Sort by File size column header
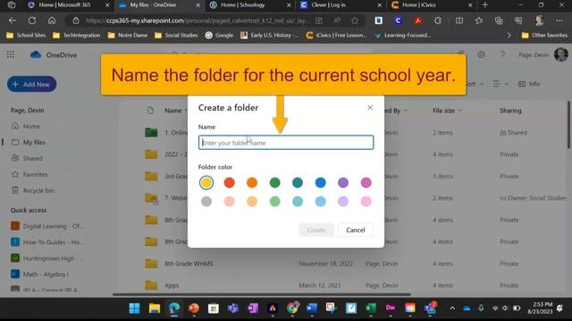The width and height of the screenshot is (572, 321). (x=447, y=111)
